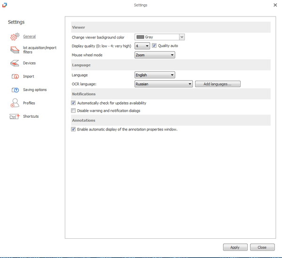Close the Settings dialog with Close button
The width and height of the screenshot is (282, 258).
click(x=262, y=247)
